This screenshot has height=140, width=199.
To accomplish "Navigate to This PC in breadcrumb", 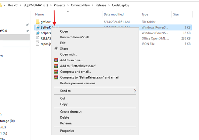I will tap(13, 5).
